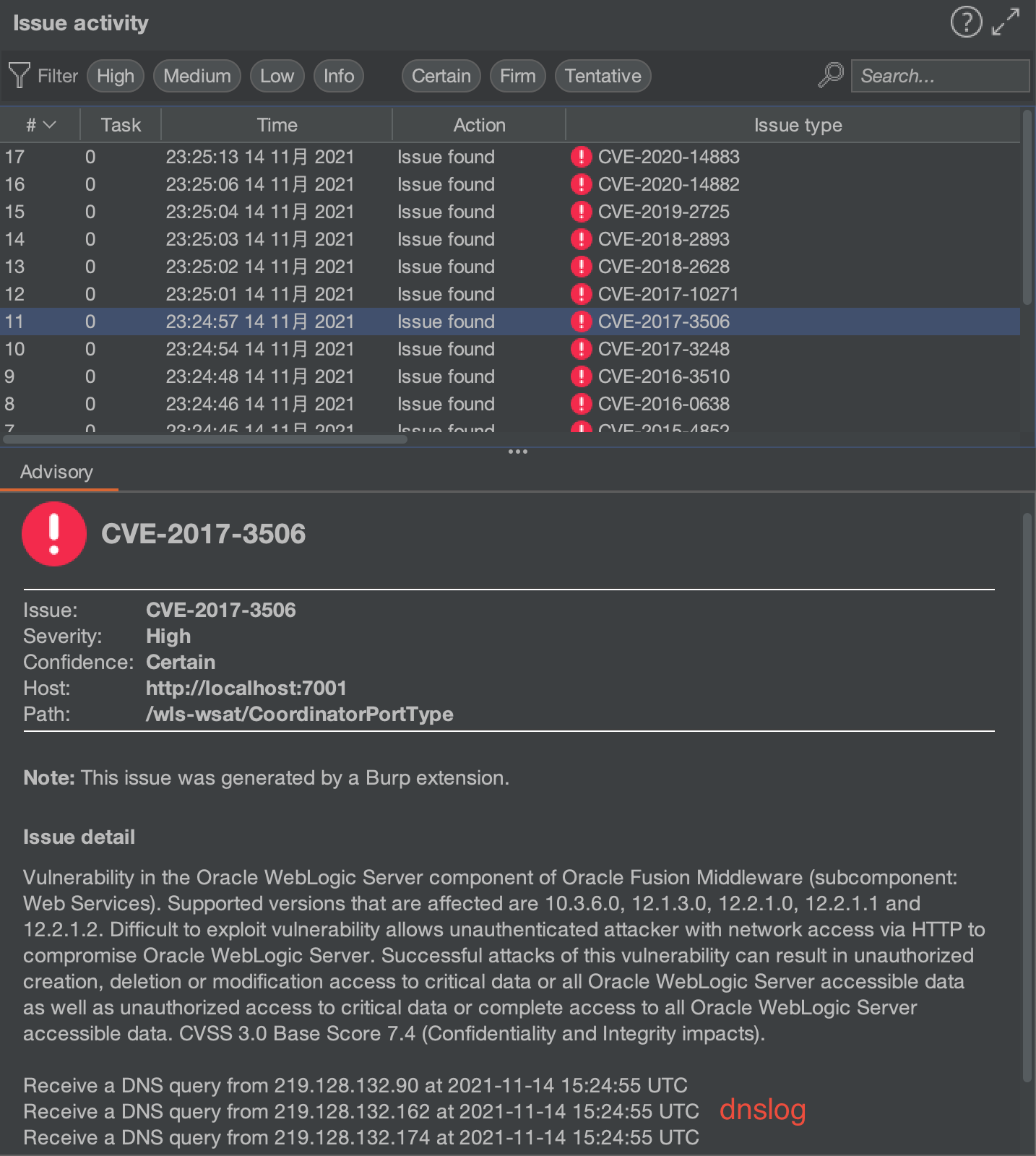
Task: Click severity icon for CVE-2016-0638
Action: (581, 404)
